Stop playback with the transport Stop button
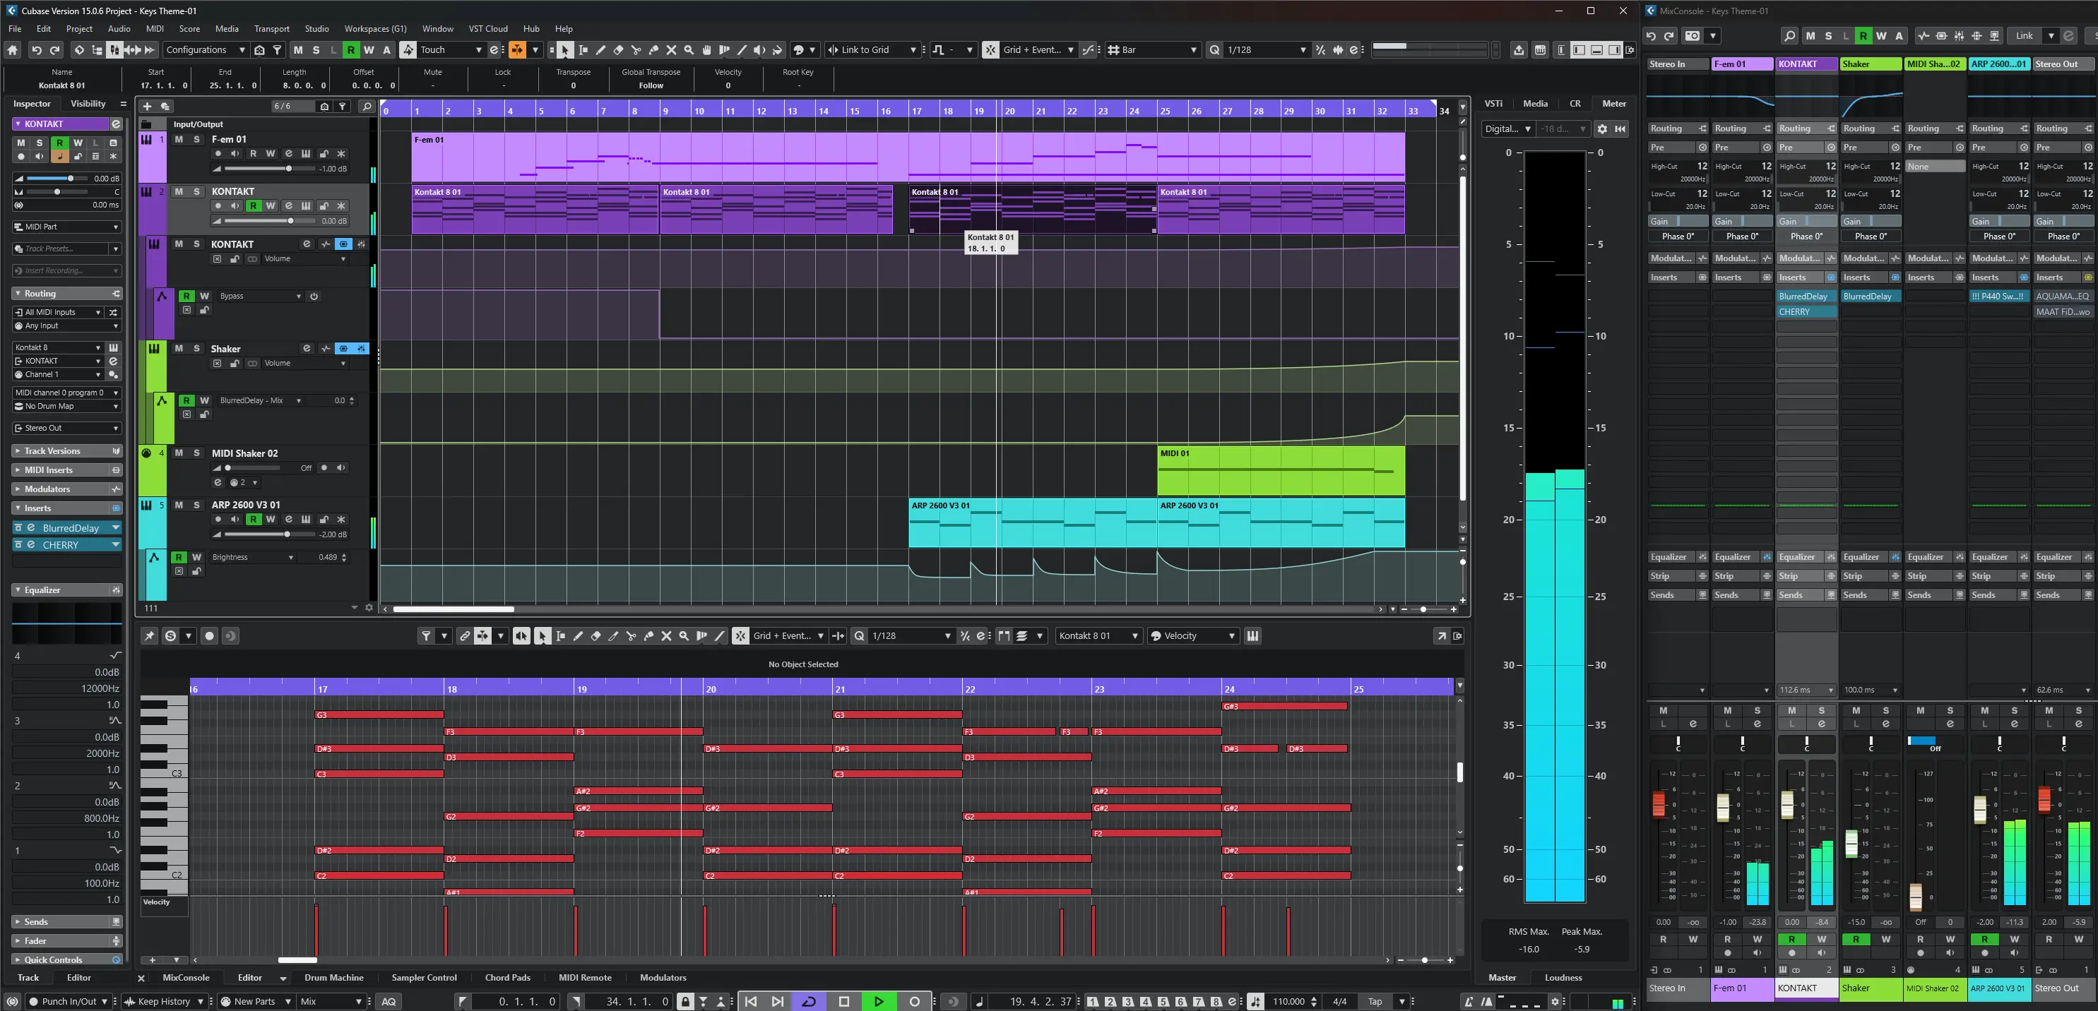Screen dimensions: 2098x1011 [x=843, y=1001]
